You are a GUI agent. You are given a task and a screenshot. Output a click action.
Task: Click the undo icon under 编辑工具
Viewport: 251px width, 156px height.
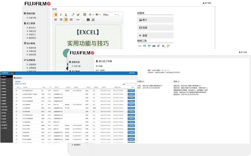click(x=144, y=45)
